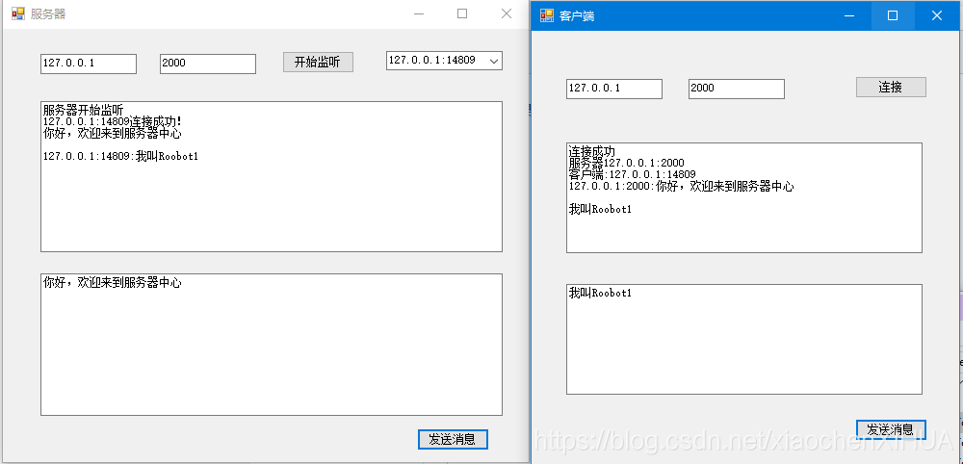Focus client IP address field 127.0.0.1
The image size is (963, 464).
point(614,89)
